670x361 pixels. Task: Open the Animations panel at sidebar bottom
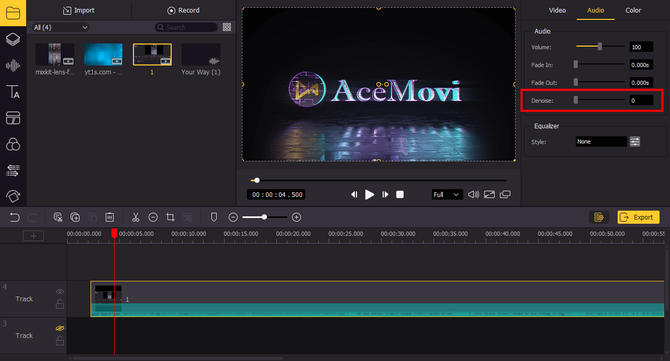coord(13,196)
